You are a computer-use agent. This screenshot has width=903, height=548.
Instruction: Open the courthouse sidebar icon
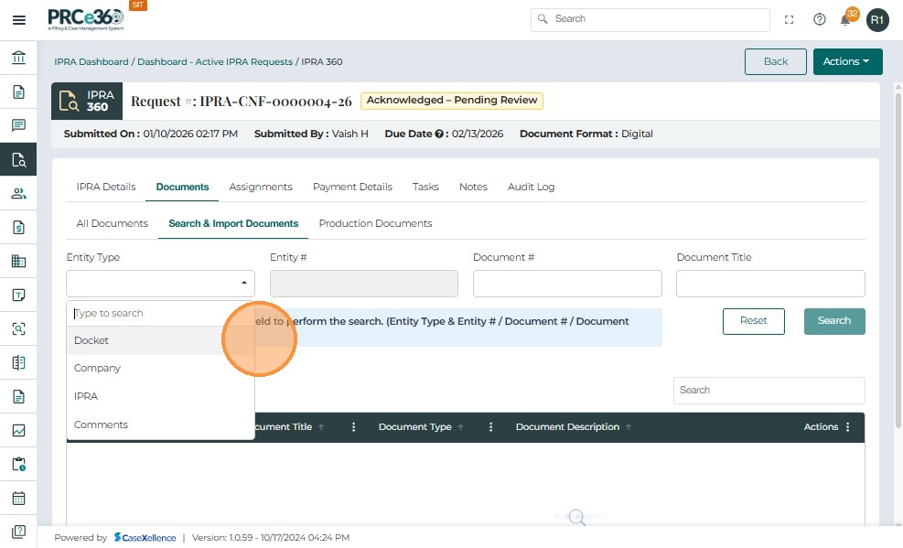18,58
